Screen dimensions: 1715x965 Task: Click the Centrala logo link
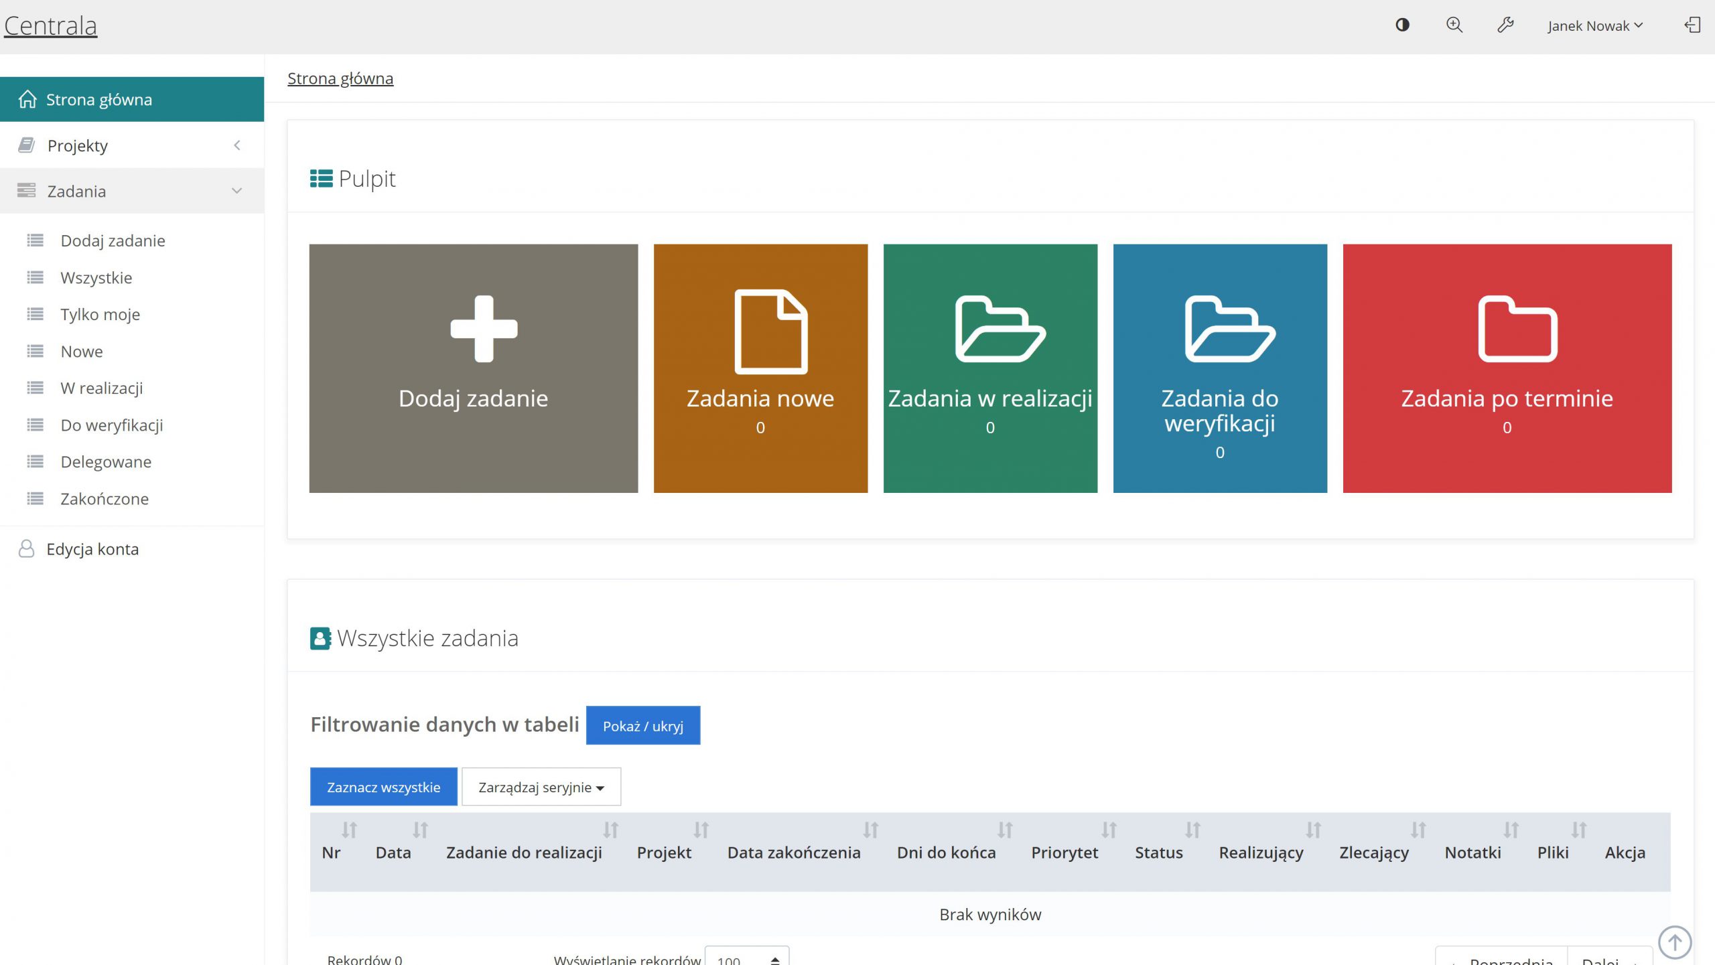(51, 25)
